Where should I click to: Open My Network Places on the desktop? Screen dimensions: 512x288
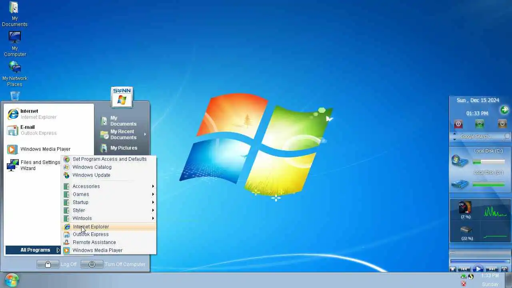(15, 74)
